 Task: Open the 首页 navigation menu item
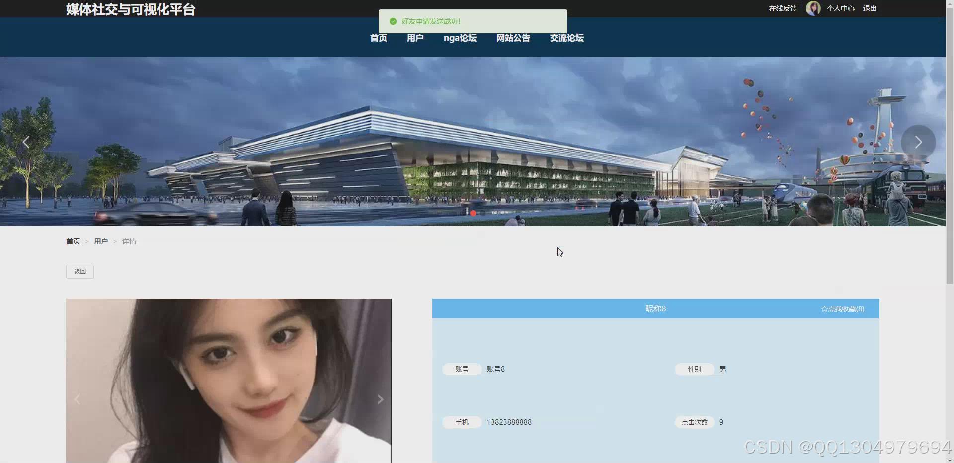point(379,38)
